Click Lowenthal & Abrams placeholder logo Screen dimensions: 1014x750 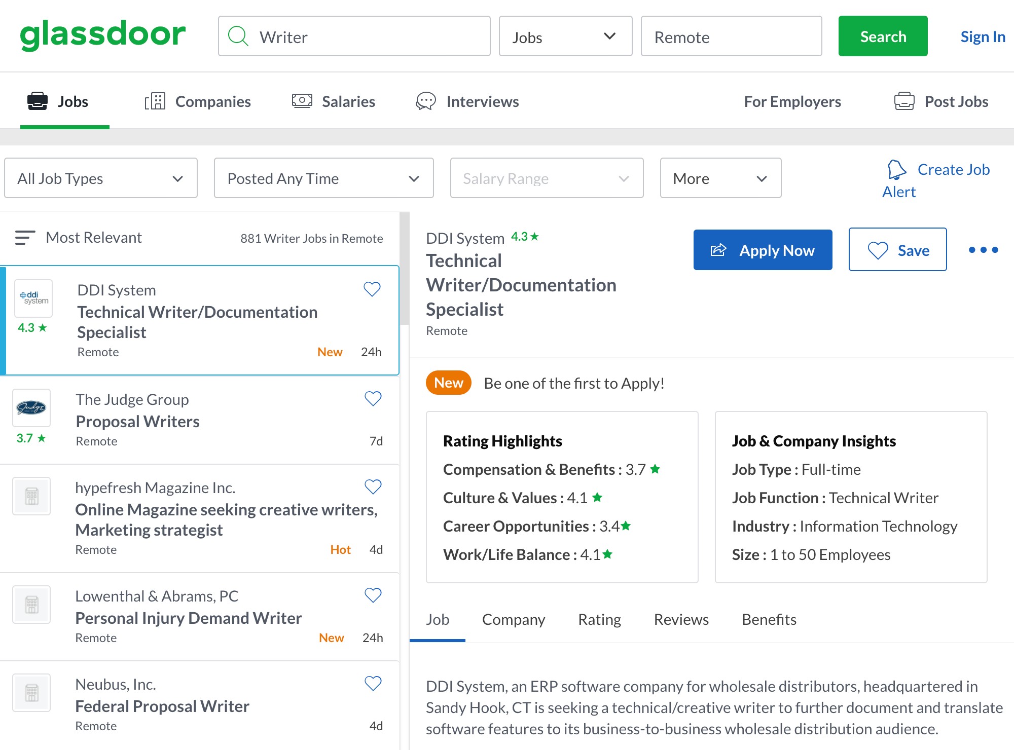tap(31, 605)
